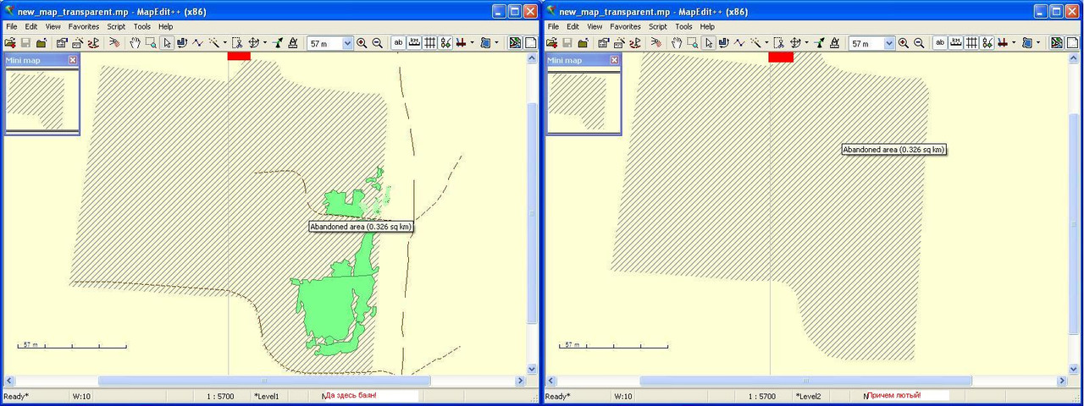This screenshot has width=1084, height=406.
Task: Open the Script menu in left window
Action: pos(116,26)
